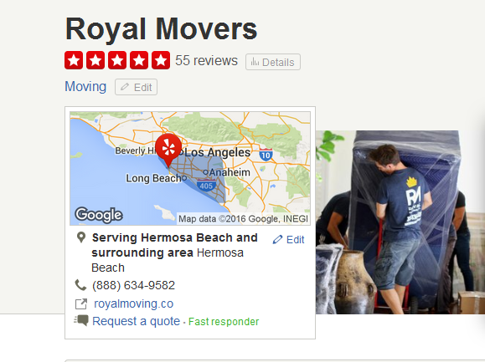Image resolution: width=485 pixels, height=362 pixels.
Task: Click the Google logo on the map
Action: click(x=99, y=215)
